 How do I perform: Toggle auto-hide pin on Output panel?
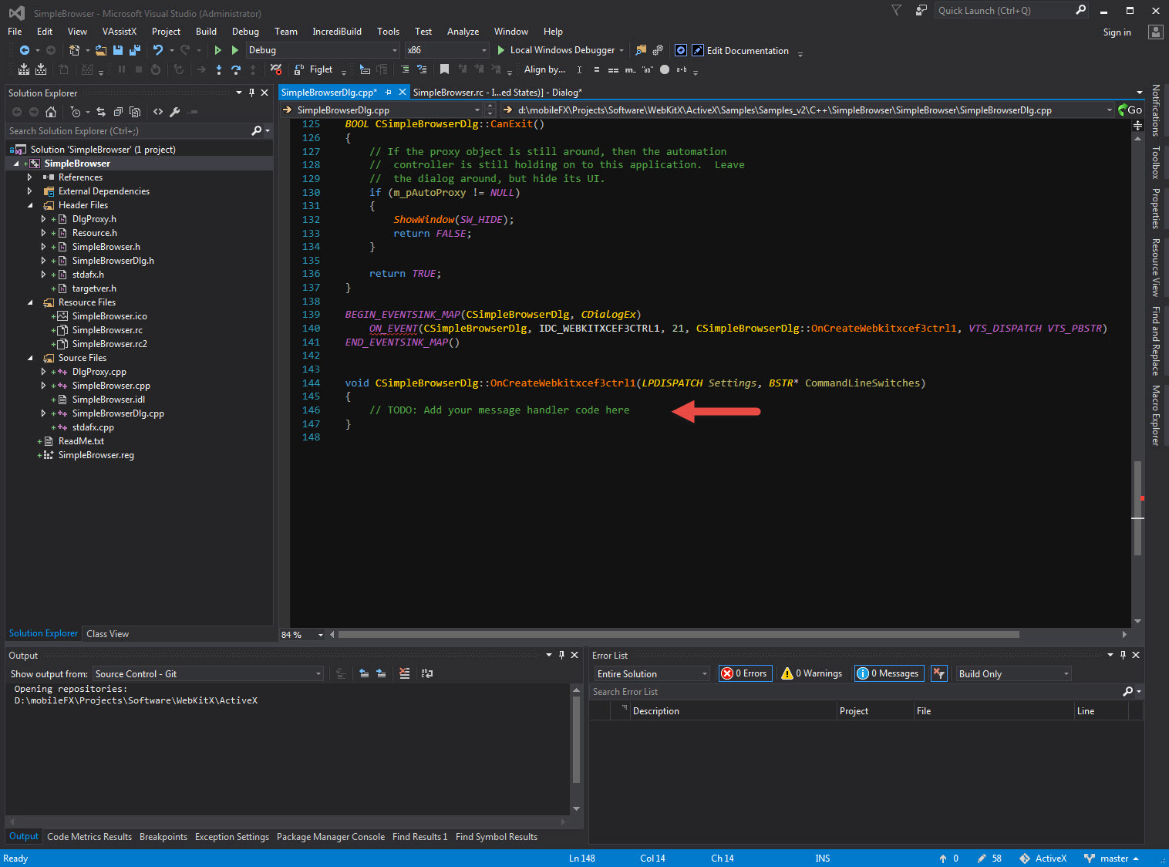coord(561,655)
